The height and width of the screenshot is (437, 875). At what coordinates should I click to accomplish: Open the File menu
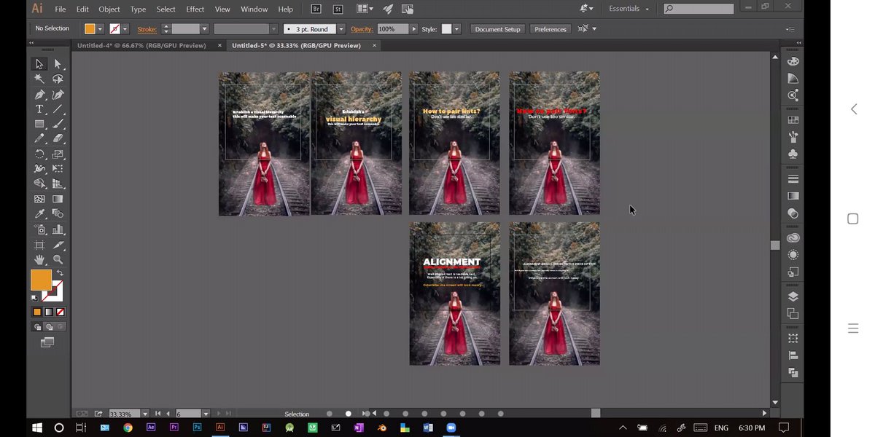[x=61, y=9]
